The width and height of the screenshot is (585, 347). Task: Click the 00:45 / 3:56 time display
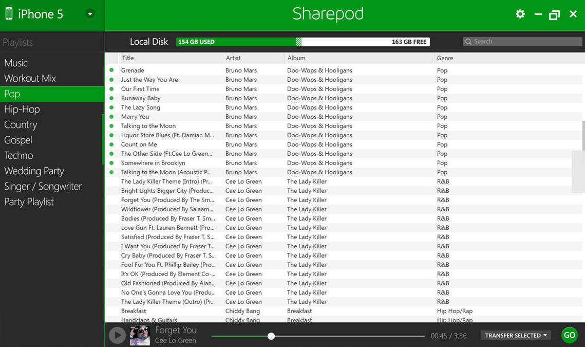[448, 336]
